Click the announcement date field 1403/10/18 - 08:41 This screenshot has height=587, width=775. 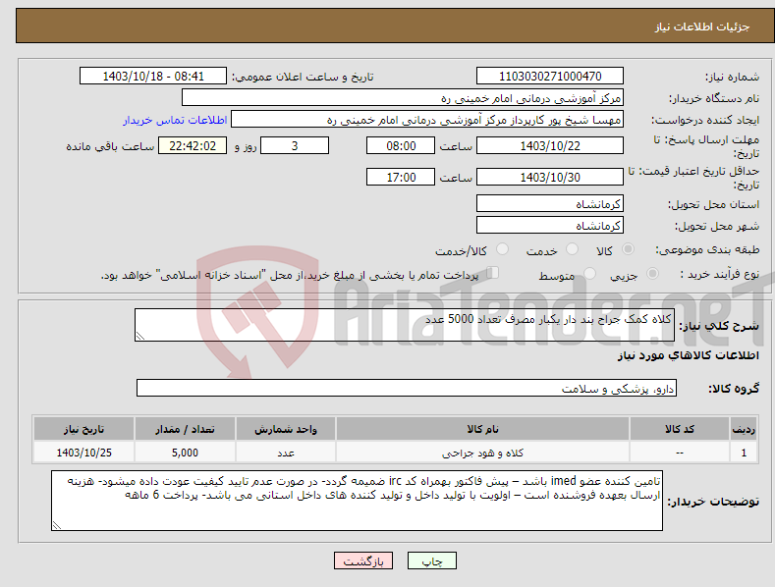(x=152, y=77)
